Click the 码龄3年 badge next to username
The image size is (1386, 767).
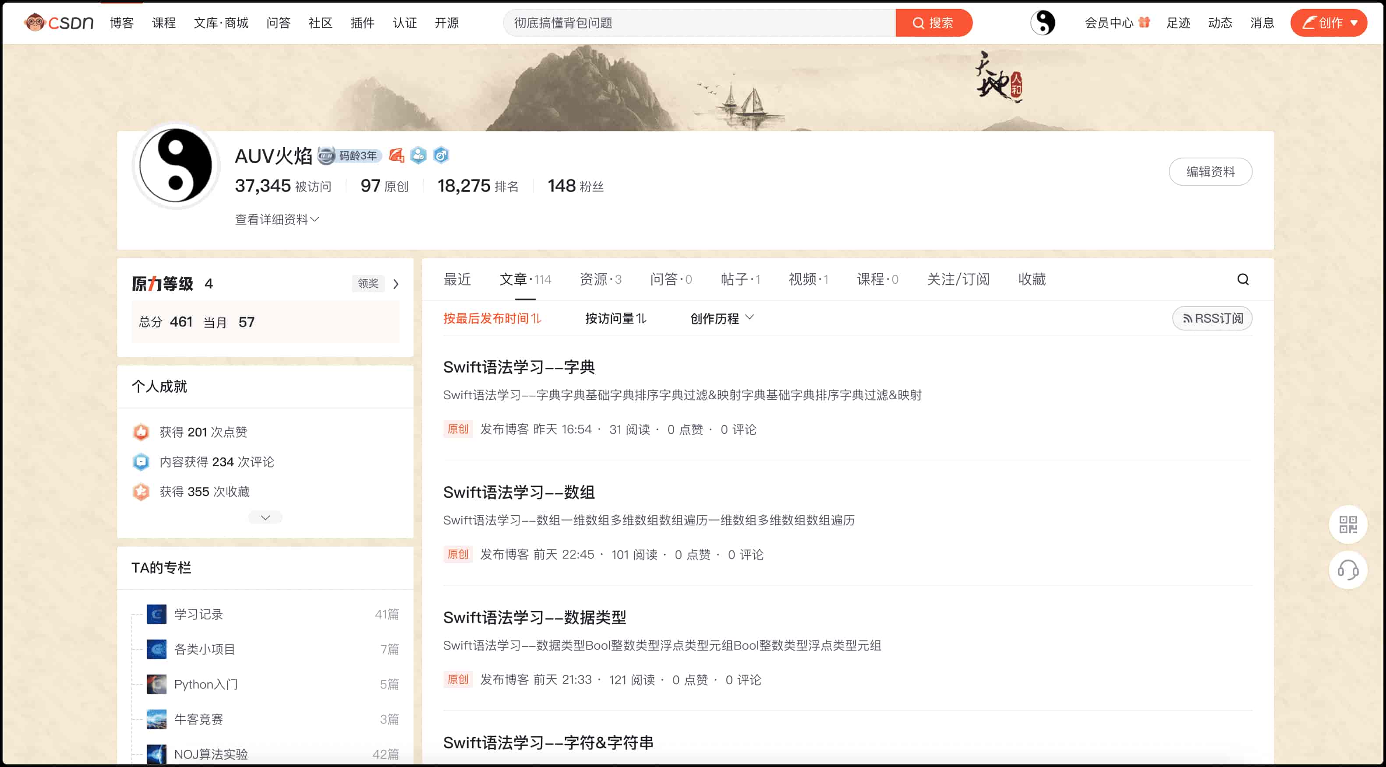click(x=349, y=155)
